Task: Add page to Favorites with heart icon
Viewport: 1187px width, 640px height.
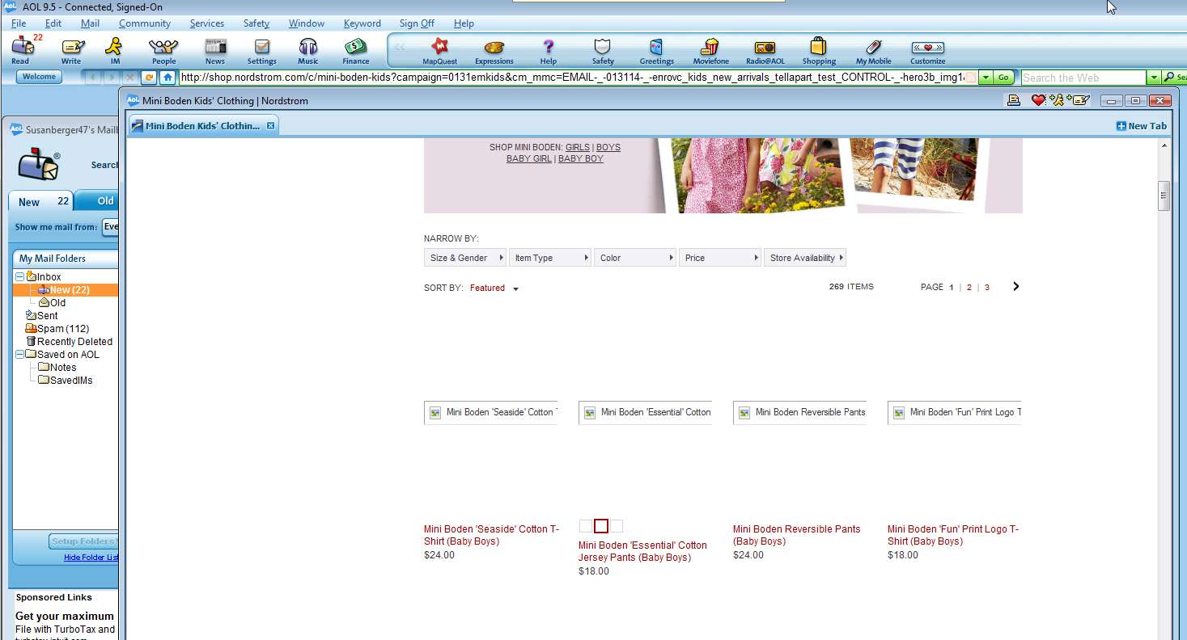Action: click(1038, 100)
